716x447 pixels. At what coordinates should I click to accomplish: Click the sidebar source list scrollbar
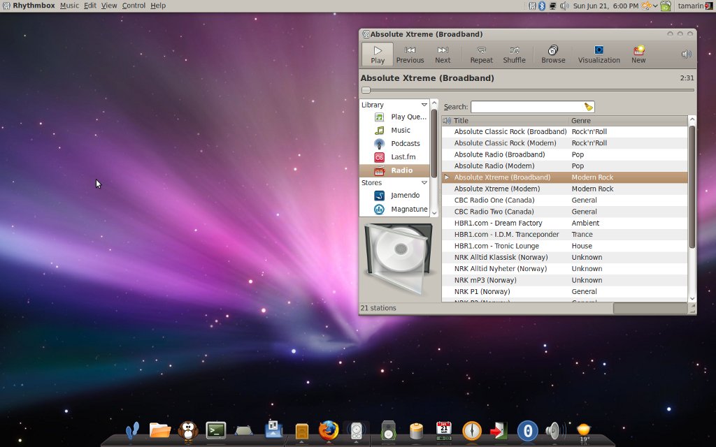click(x=434, y=142)
